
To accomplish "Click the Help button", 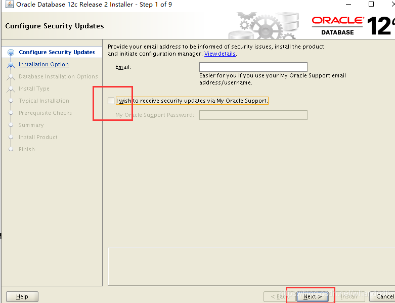I will 22,296.
